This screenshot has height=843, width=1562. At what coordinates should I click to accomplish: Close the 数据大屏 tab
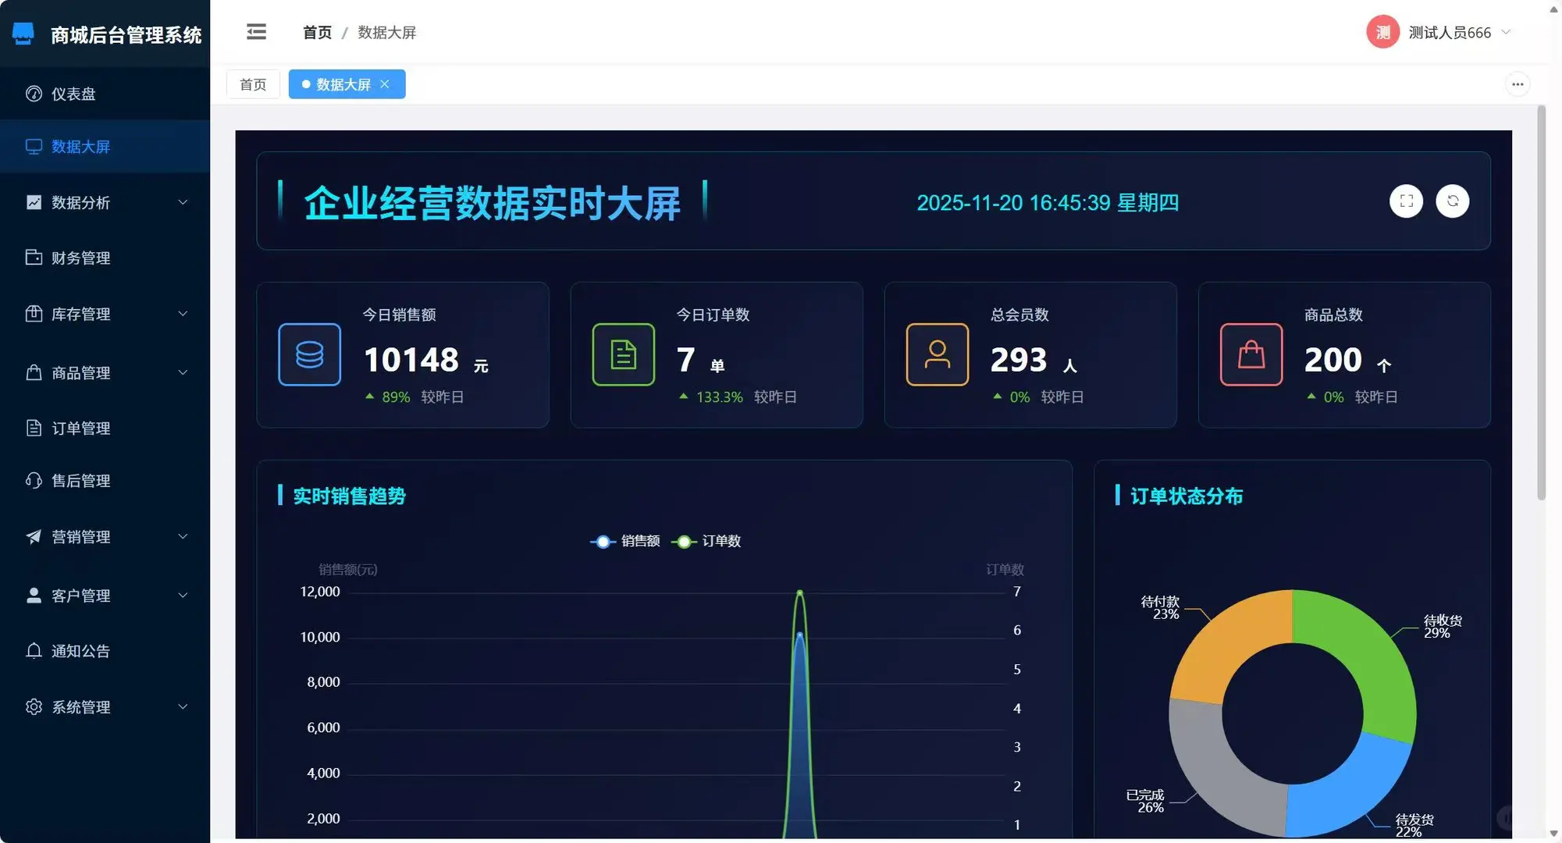pos(384,84)
